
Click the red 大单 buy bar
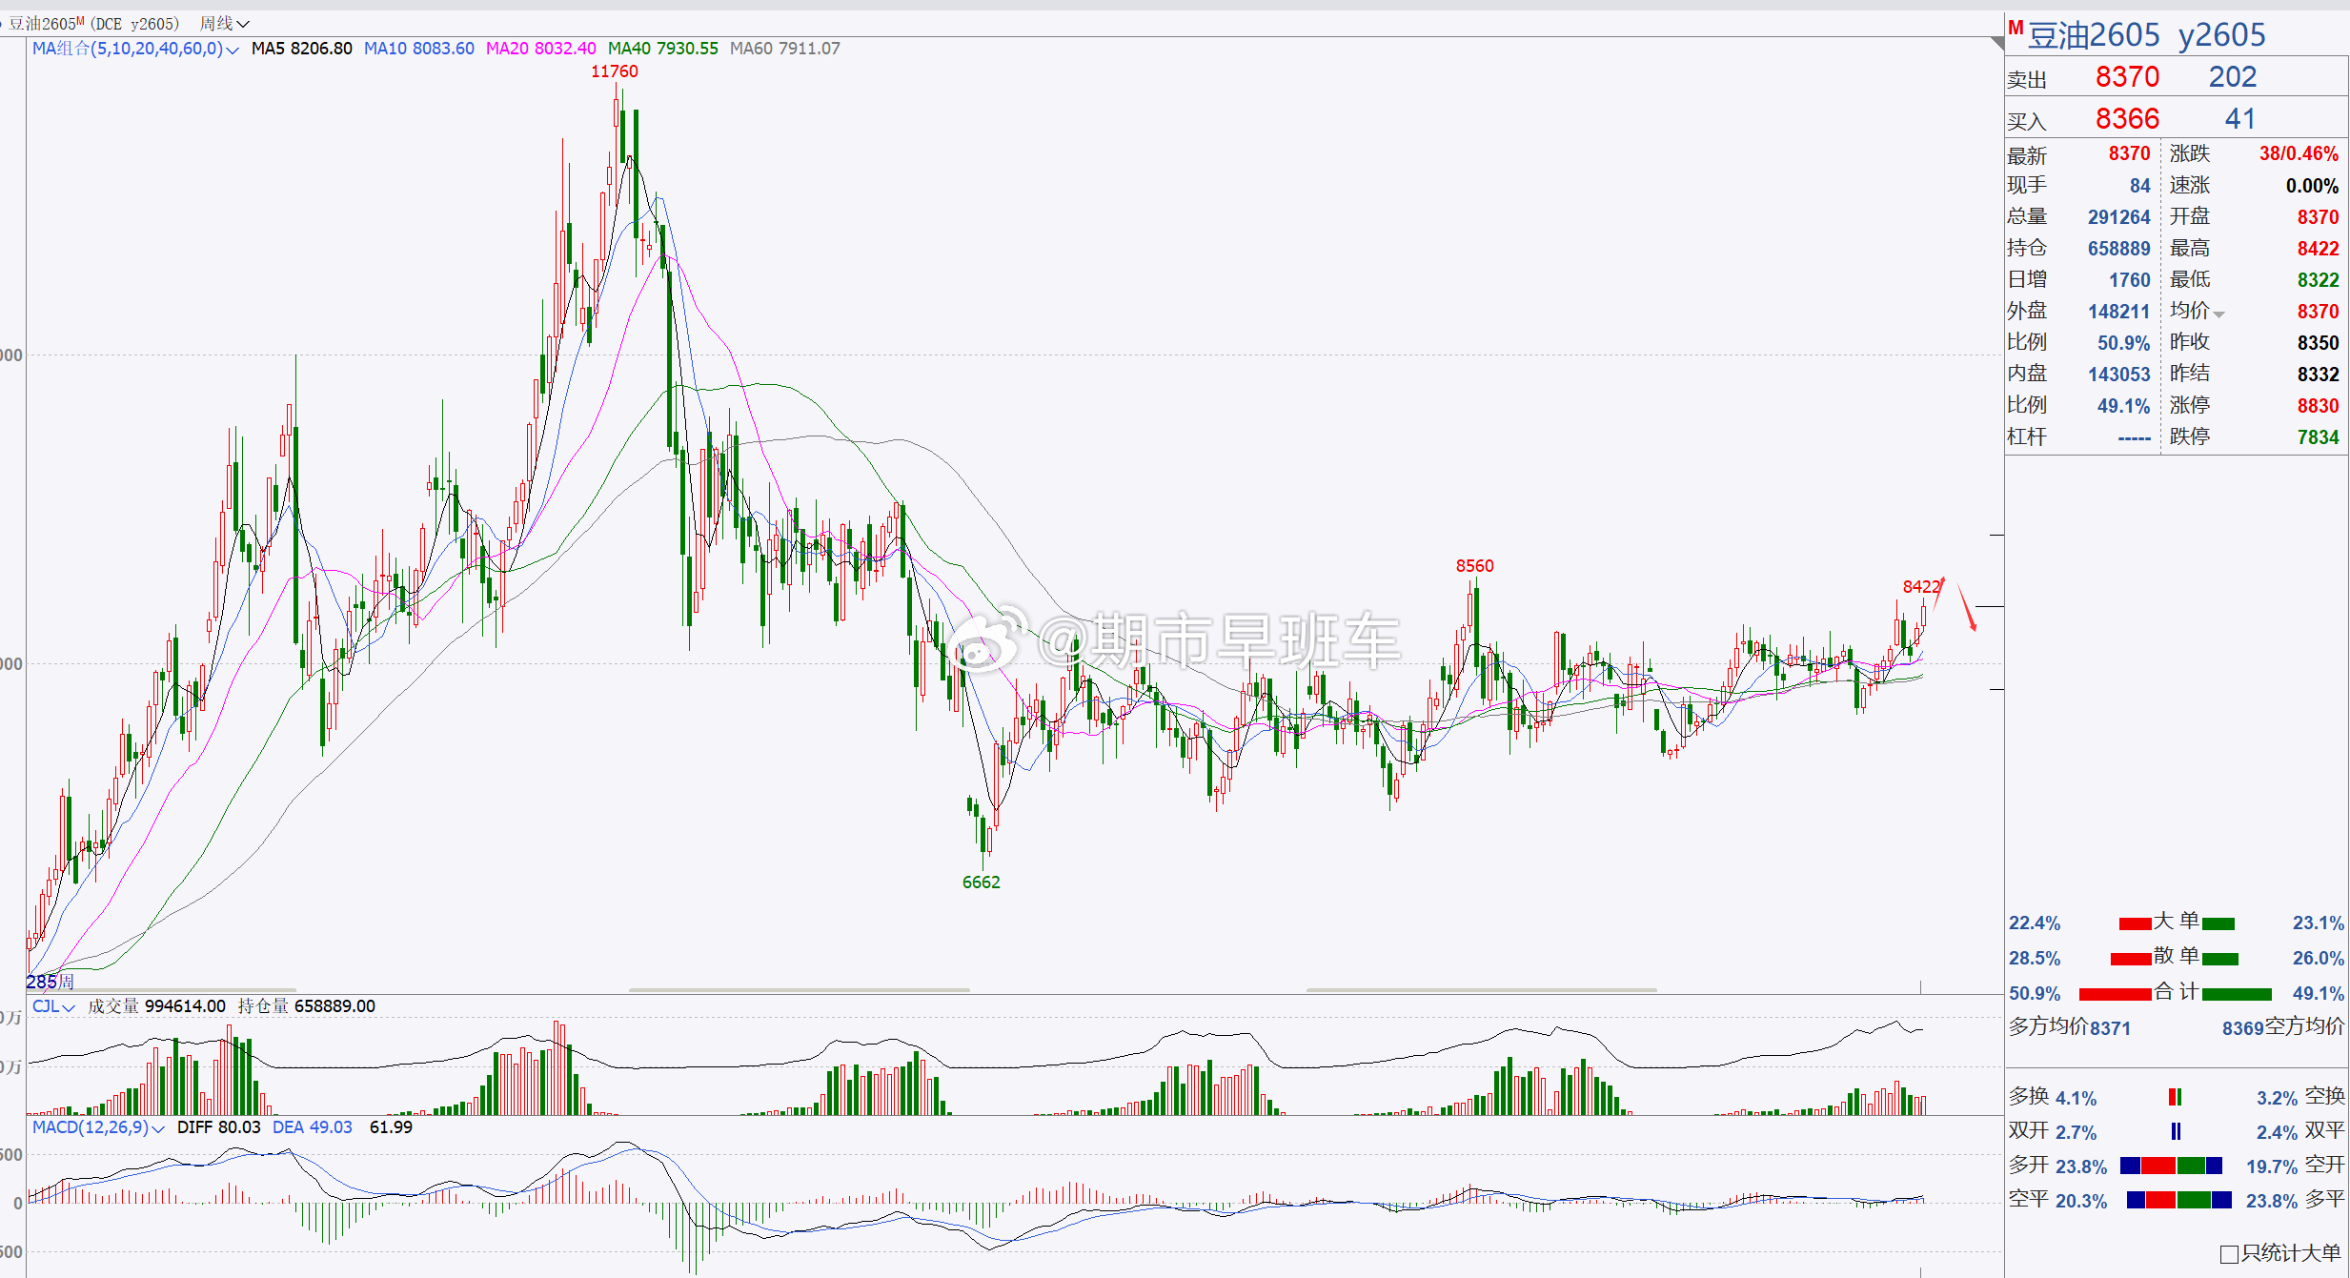point(2135,923)
